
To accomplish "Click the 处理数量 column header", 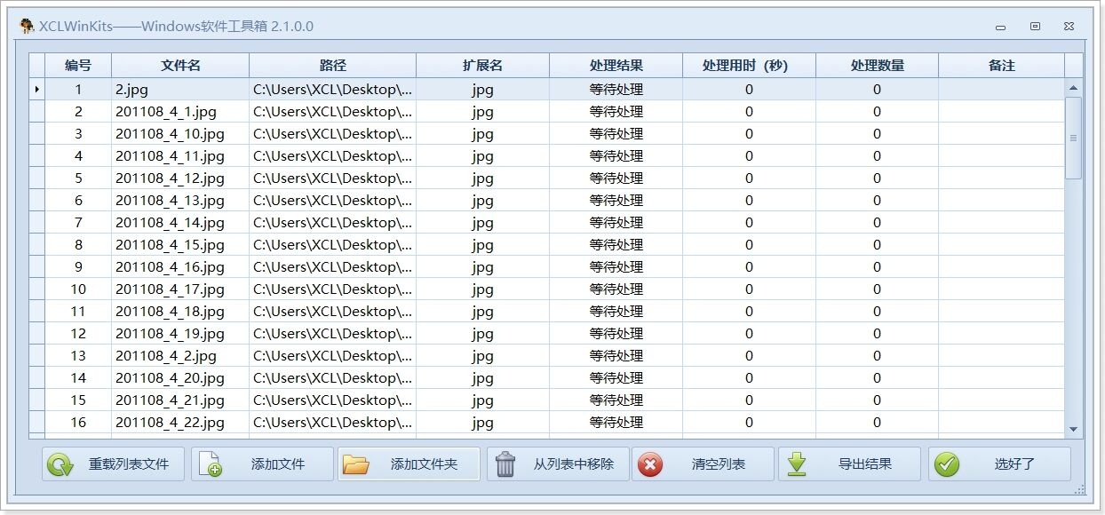I will point(877,66).
